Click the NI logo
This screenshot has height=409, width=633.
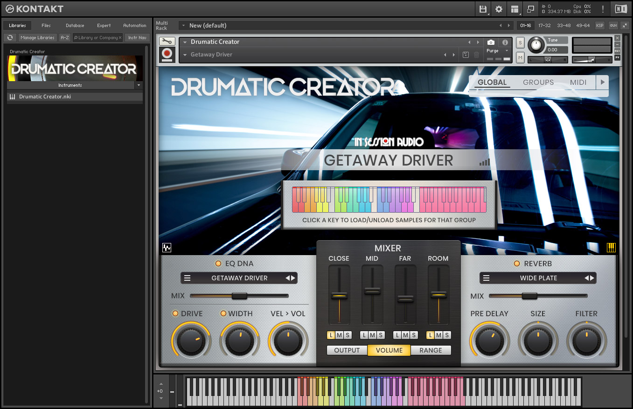pyautogui.click(x=621, y=9)
